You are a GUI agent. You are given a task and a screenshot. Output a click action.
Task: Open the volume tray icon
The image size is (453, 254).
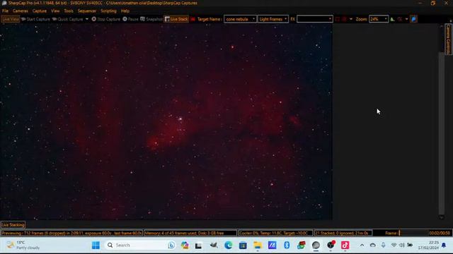(x=401, y=246)
